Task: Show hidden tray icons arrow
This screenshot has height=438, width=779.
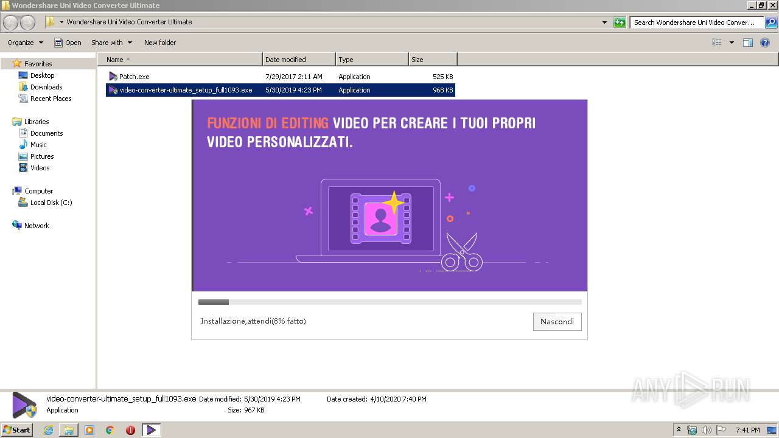Action: coord(679,429)
